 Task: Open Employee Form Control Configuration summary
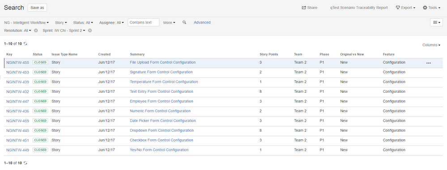tap(162, 101)
